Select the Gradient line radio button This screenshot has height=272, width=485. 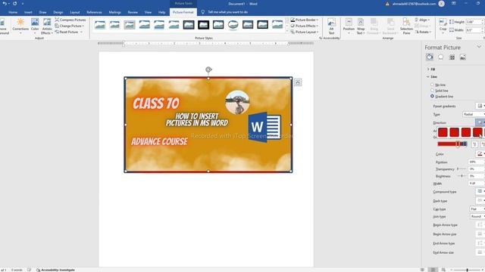432,96
